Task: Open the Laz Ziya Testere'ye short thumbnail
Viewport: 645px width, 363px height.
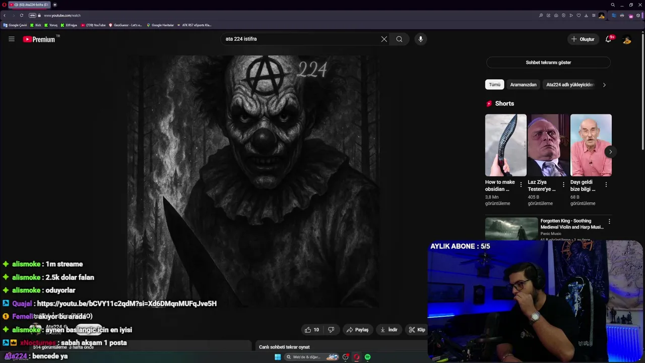Action: click(548, 145)
